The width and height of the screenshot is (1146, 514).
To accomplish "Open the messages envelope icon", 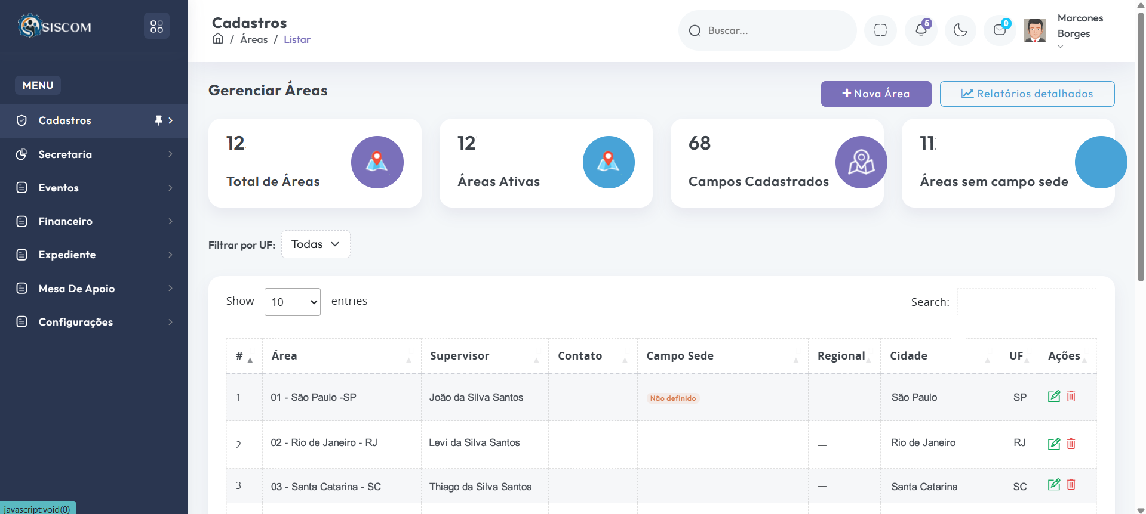I will click(x=1000, y=30).
